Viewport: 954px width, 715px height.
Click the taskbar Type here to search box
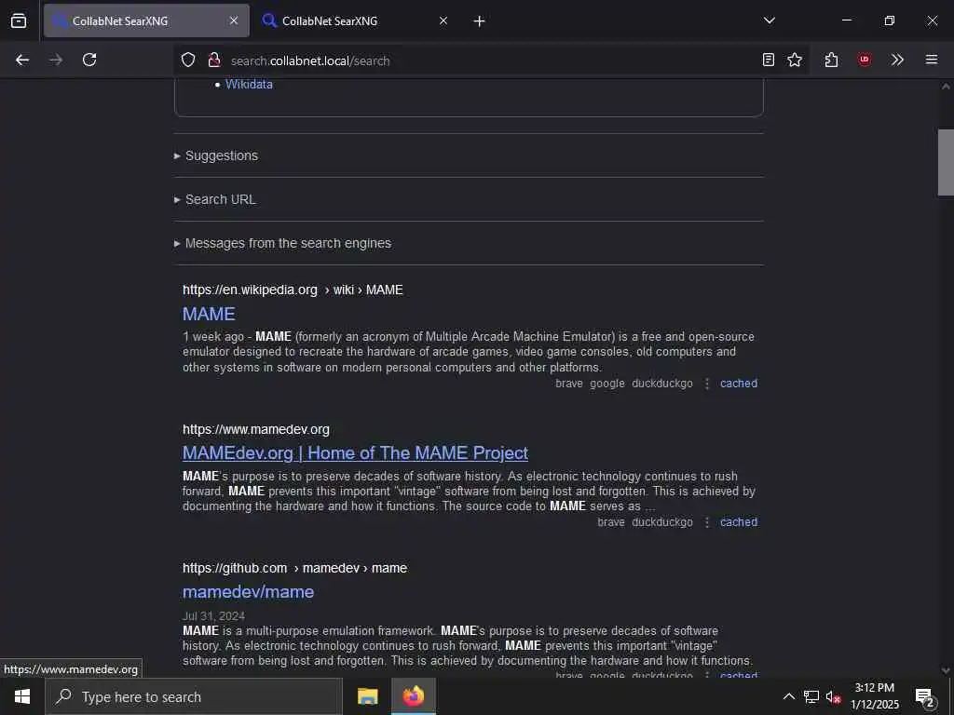(194, 696)
